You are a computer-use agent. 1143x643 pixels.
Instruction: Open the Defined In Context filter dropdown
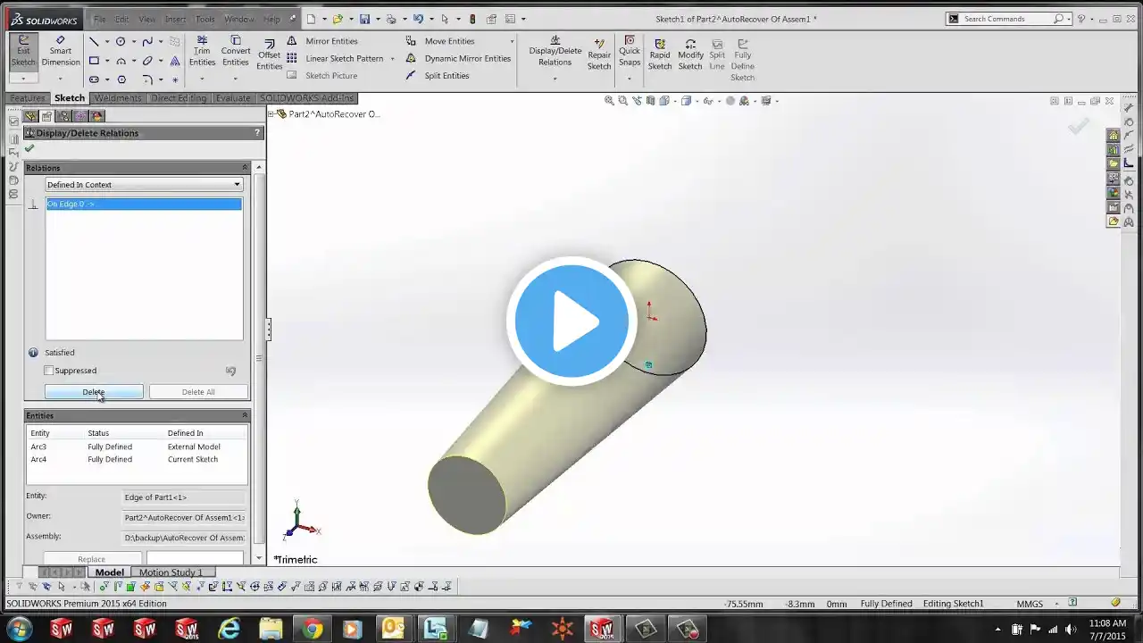point(144,185)
